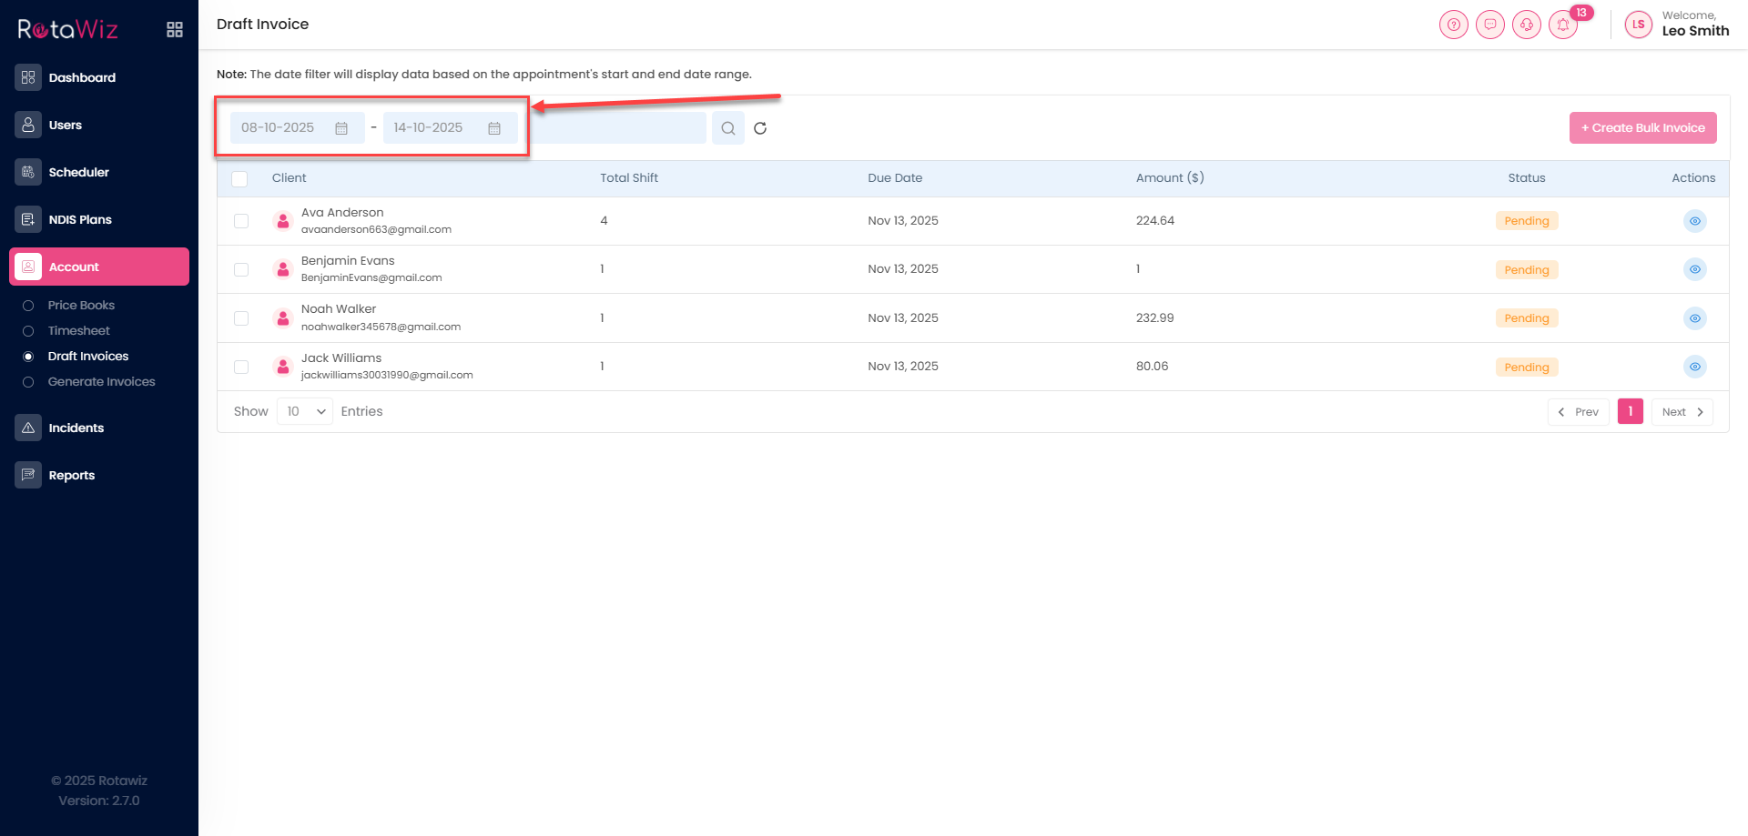
Task: View Ava Anderson's invoice eye icon
Action: point(1694,221)
